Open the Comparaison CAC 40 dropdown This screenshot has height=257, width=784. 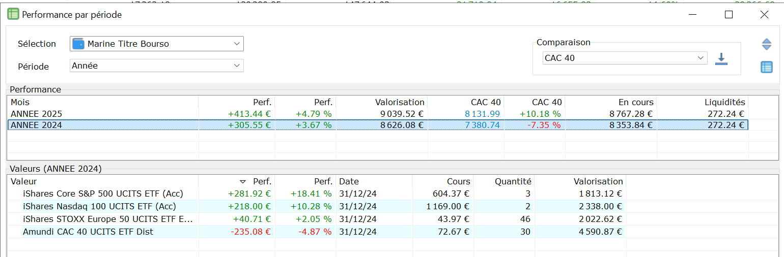pyautogui.click(x=625, y=58)
